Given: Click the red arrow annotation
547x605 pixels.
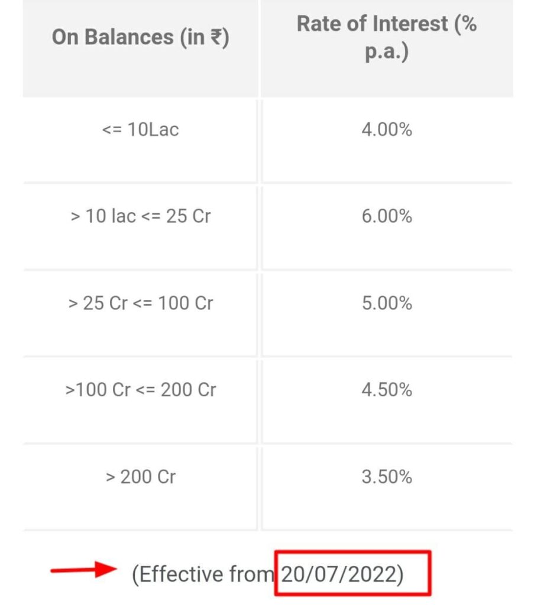Looking at the screenshot, I should (84, 569).
